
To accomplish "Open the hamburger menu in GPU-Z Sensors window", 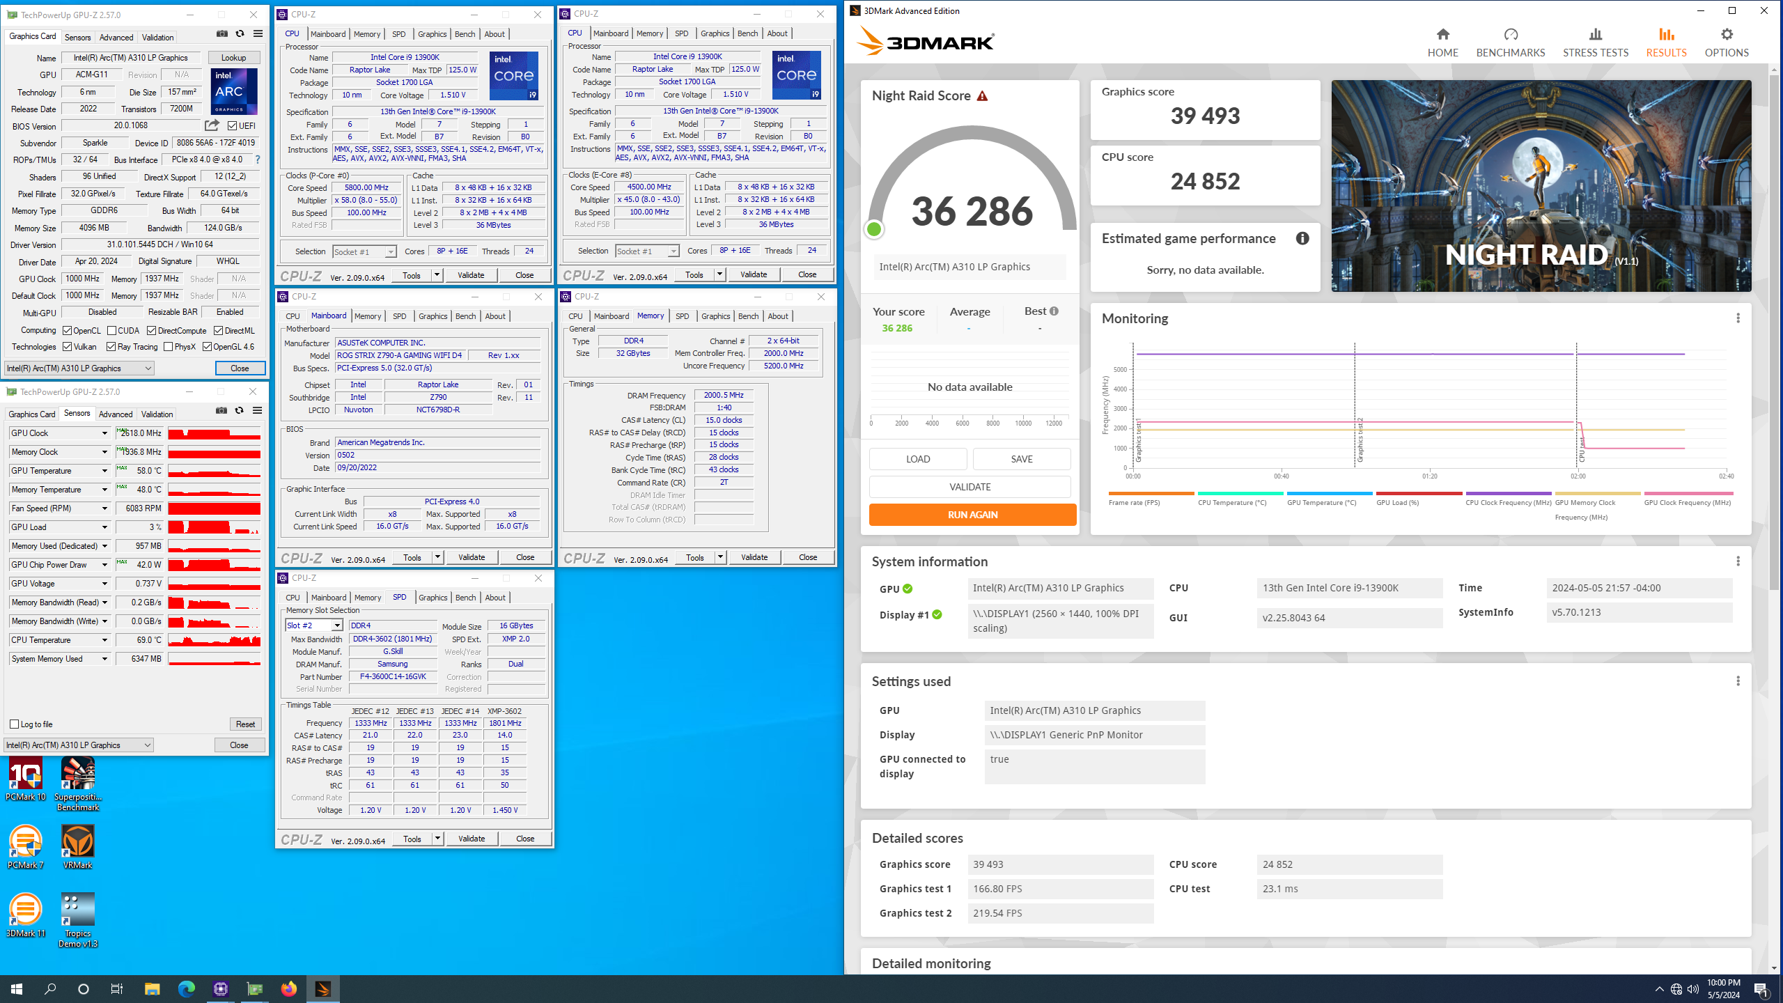I will click(x=257, y=411).
